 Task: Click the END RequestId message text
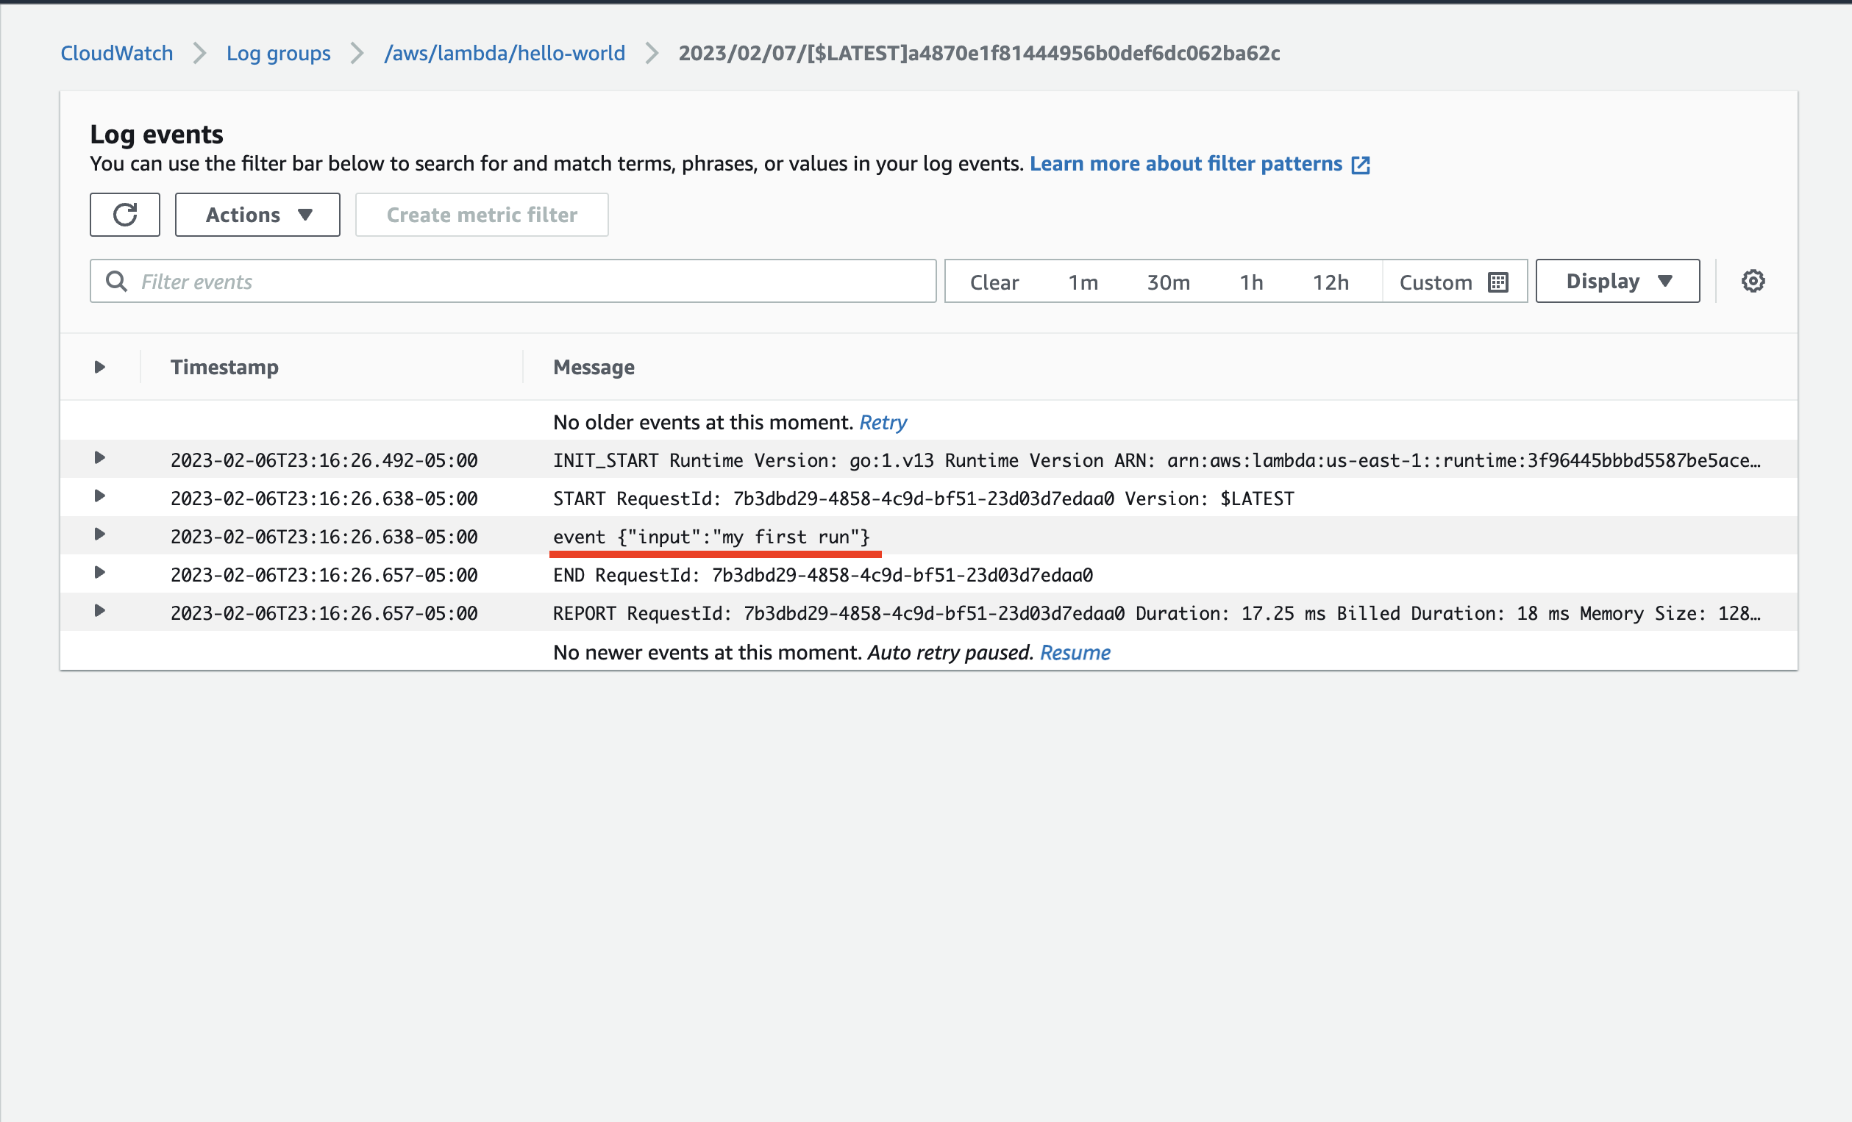823,575
